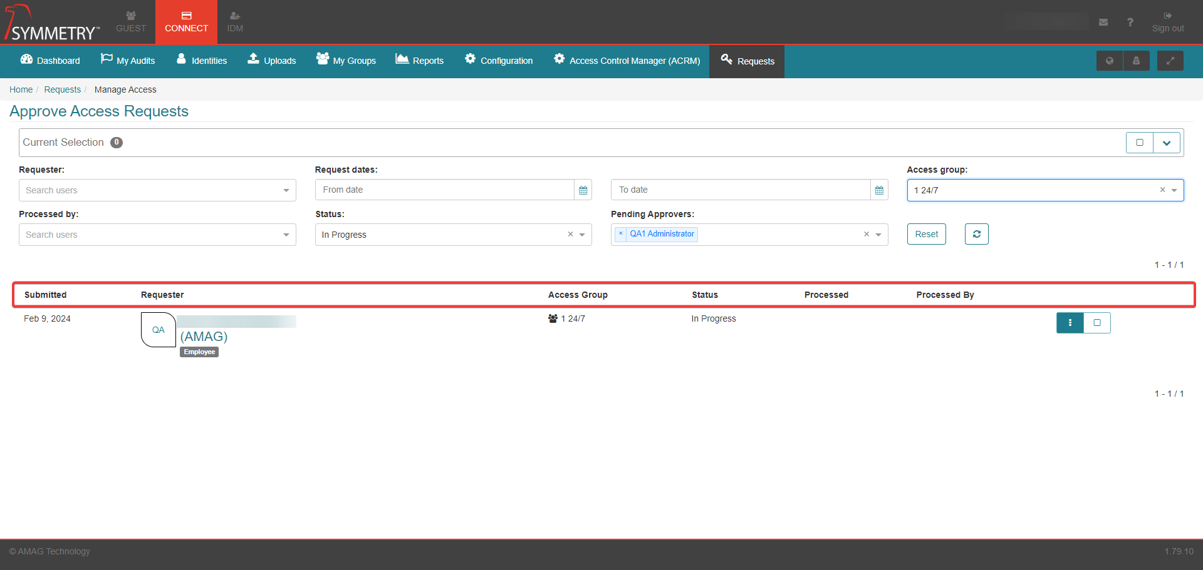Click the To date field

click(x=741, y=190)
